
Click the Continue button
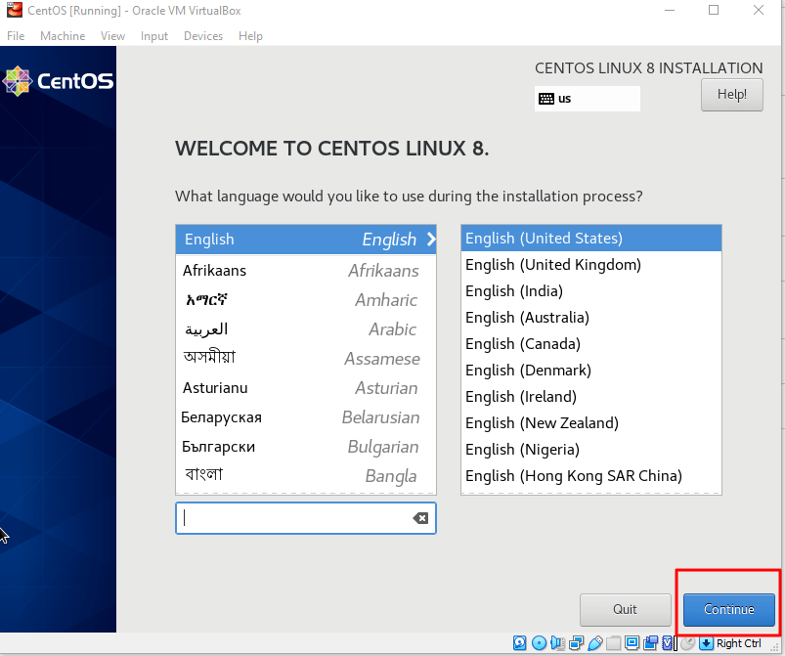pyautogui.click(x=729, y=609)
